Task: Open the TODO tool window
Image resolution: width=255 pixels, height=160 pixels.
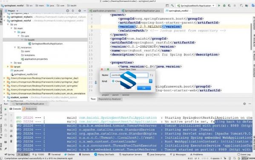Action: pos(38,154)
